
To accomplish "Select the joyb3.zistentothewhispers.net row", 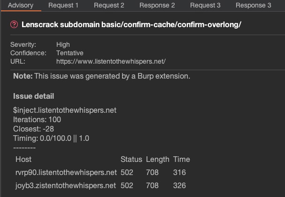I will pos(100,185).
